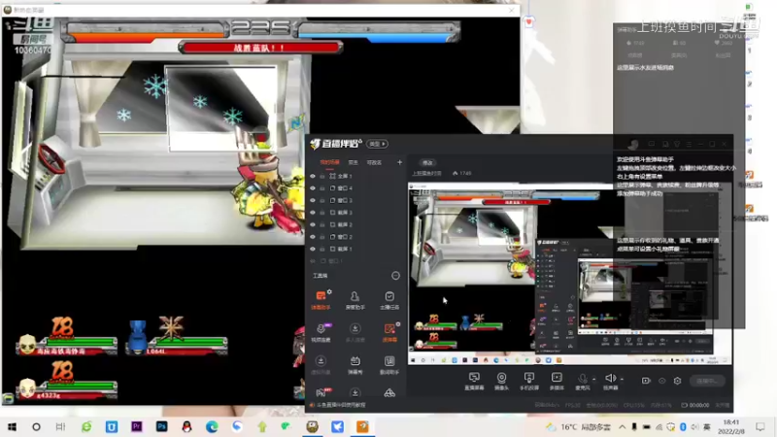The height and width of the screenshot is (437, 777).
Task: Show the dimmed 窗口 1 source via eye icon
Action: [x=313, y=261]
